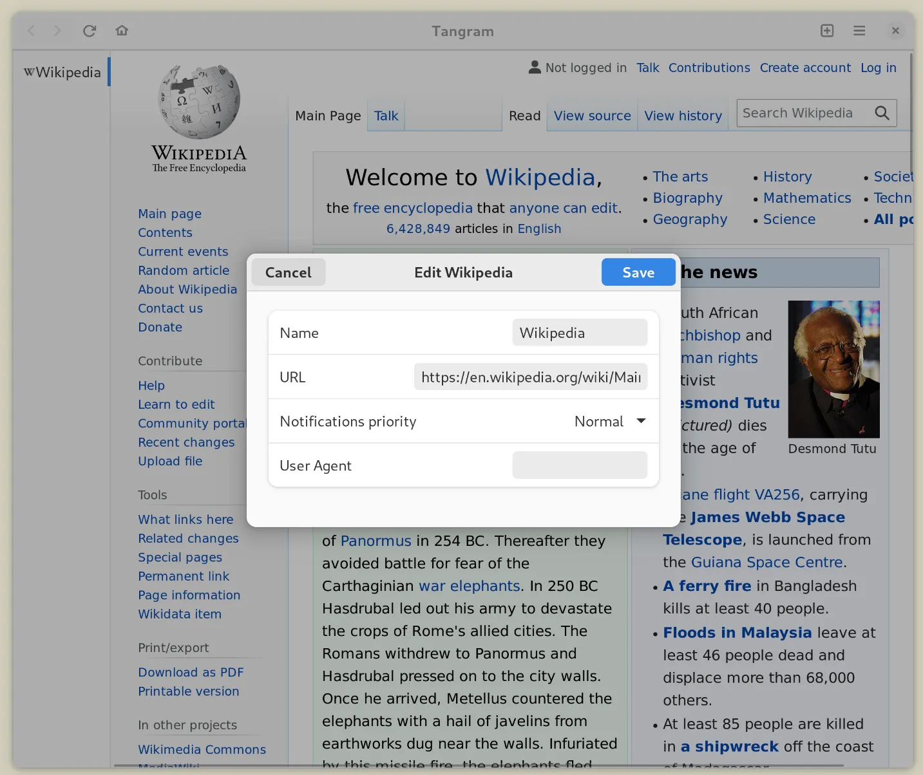Click the forward navigation arrow
The width and height of the screenshot is (923, 775).
pyautogui.click(x=57, y=31)
